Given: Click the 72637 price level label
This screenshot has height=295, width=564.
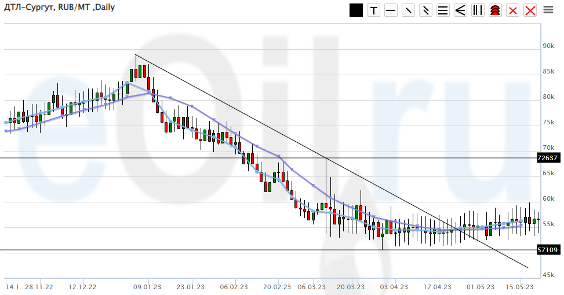Looking at the screenshot, I should point(548,158).
